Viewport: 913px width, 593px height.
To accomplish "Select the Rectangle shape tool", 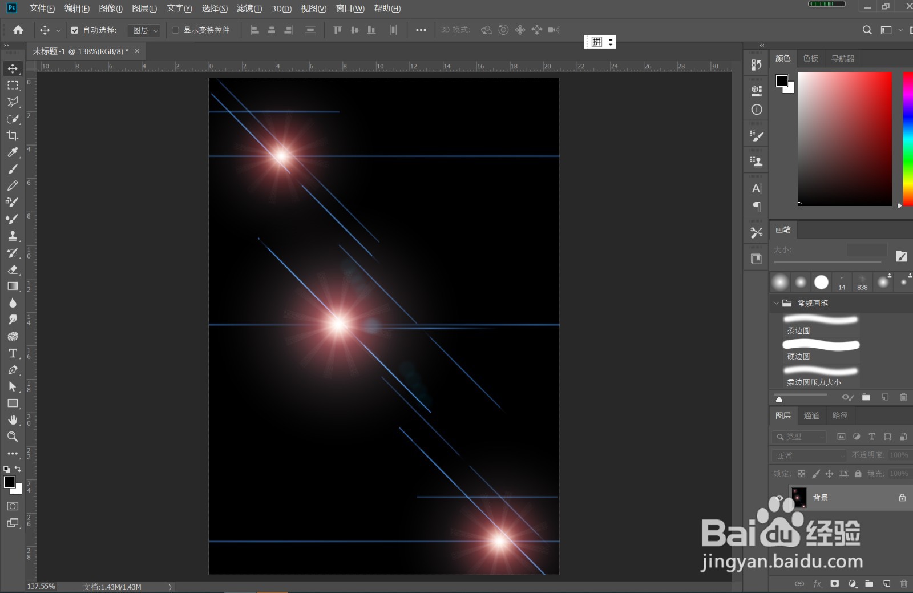I will (13, 404).
